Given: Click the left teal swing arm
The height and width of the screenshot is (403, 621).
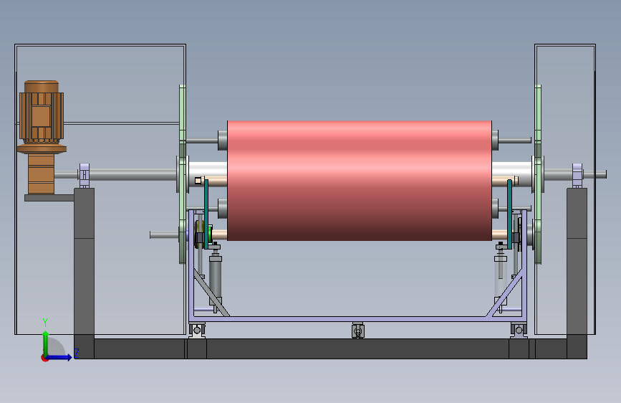Looking at the screenshot, I should 206,214.
